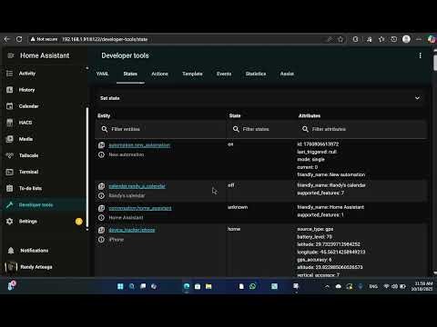The width and height of the screenshot is (437, 327).
Task: Open the device_tracker iPhone entity link
Action: pyautogui.click(x=132, y=230)
